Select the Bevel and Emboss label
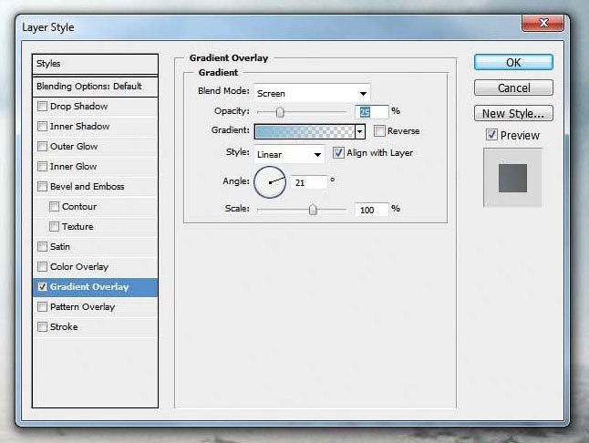The height and width of the screenshot is (443, 589). (x=88, y=187)
